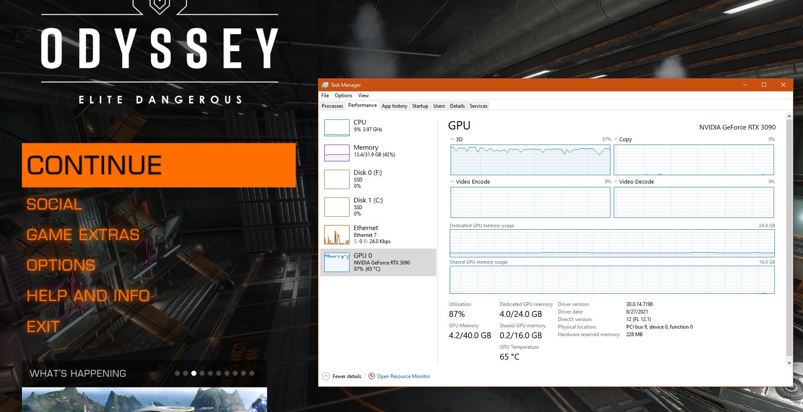
Task: Open the Video Decode graph dropdown
Action: [x=615, y=181]
